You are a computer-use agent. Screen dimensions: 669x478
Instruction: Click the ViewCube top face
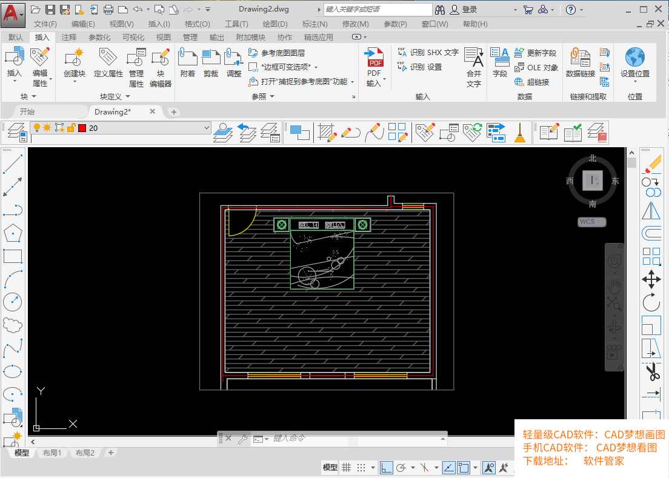592,181
